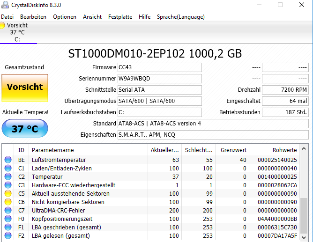This screenshot has height=242, width=313.
Task: Open the Optionen menu
Action: click(x=65, y=17)
